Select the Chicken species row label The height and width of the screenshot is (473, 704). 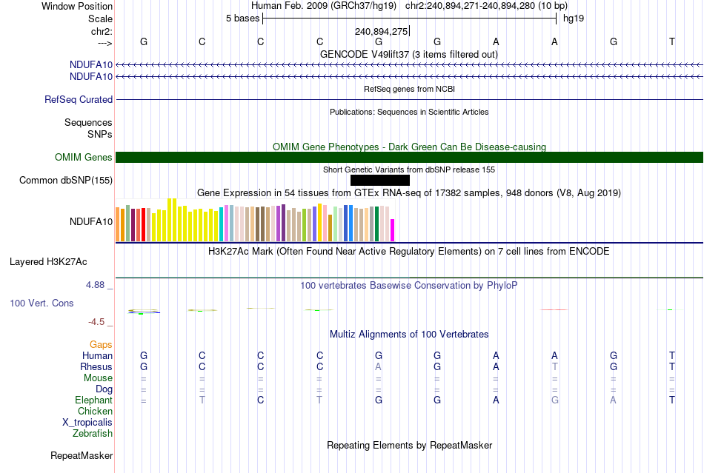pos(95,411)
